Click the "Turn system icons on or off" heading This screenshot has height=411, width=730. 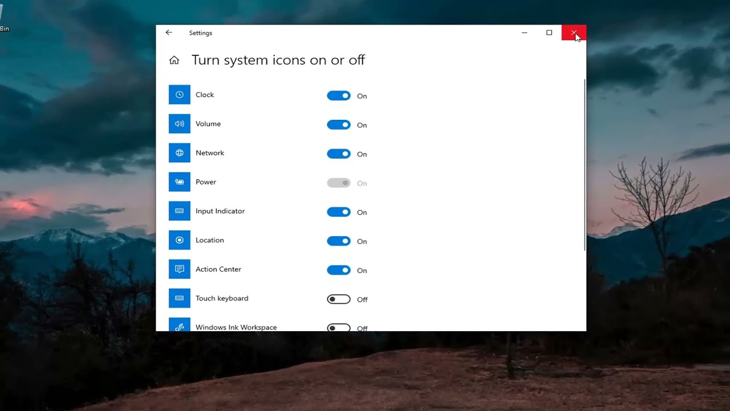278,60
